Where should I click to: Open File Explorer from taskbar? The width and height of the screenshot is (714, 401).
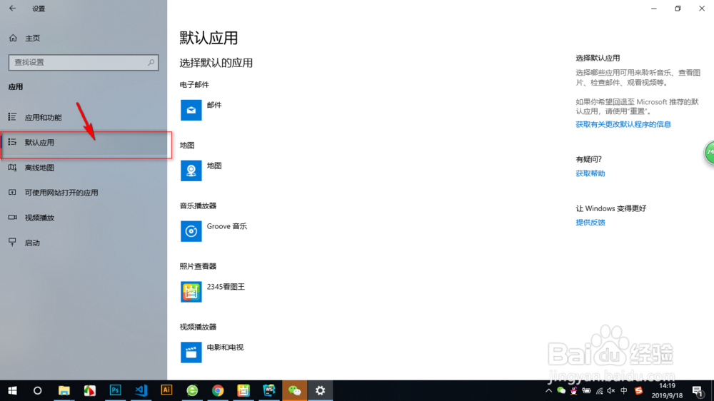[64, 390]
